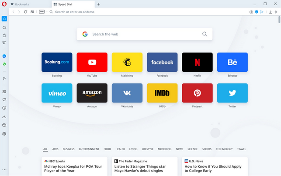Open the shopping bag icon in sidebar
281x176 pixels.
pyautogui.click(x=4, y=35)
